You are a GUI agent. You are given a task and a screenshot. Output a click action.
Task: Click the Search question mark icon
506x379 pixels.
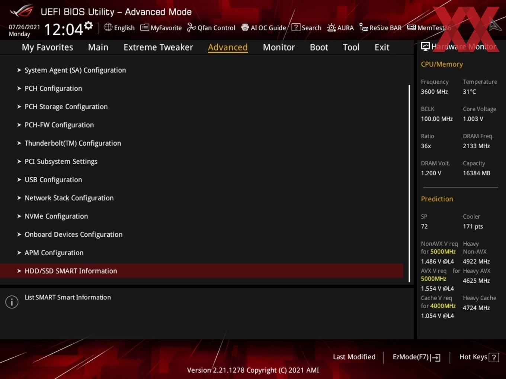pos(296,27)
